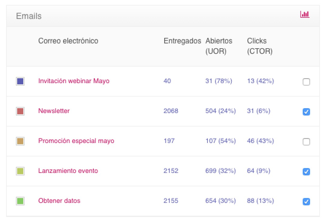326x220 pixels.
Task: Deselect the Obtener datos checkbox
Action: [306, 202]
